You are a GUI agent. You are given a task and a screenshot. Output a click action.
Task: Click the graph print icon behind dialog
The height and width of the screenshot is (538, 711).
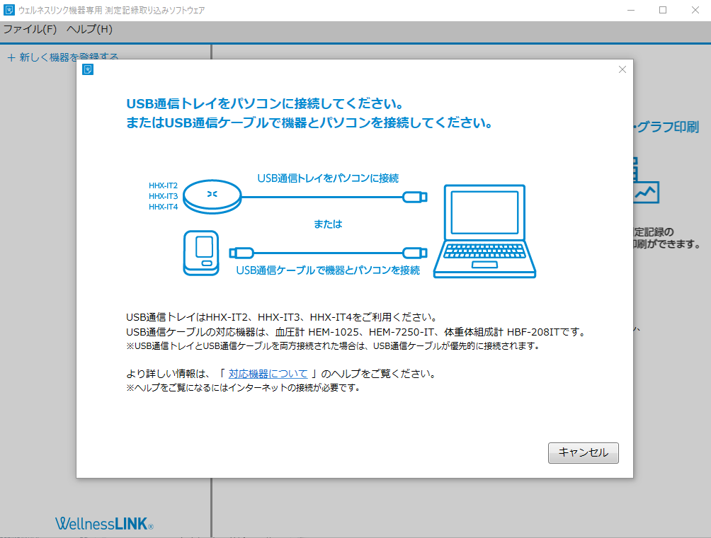pyautogui.click(x=646, y=181)
